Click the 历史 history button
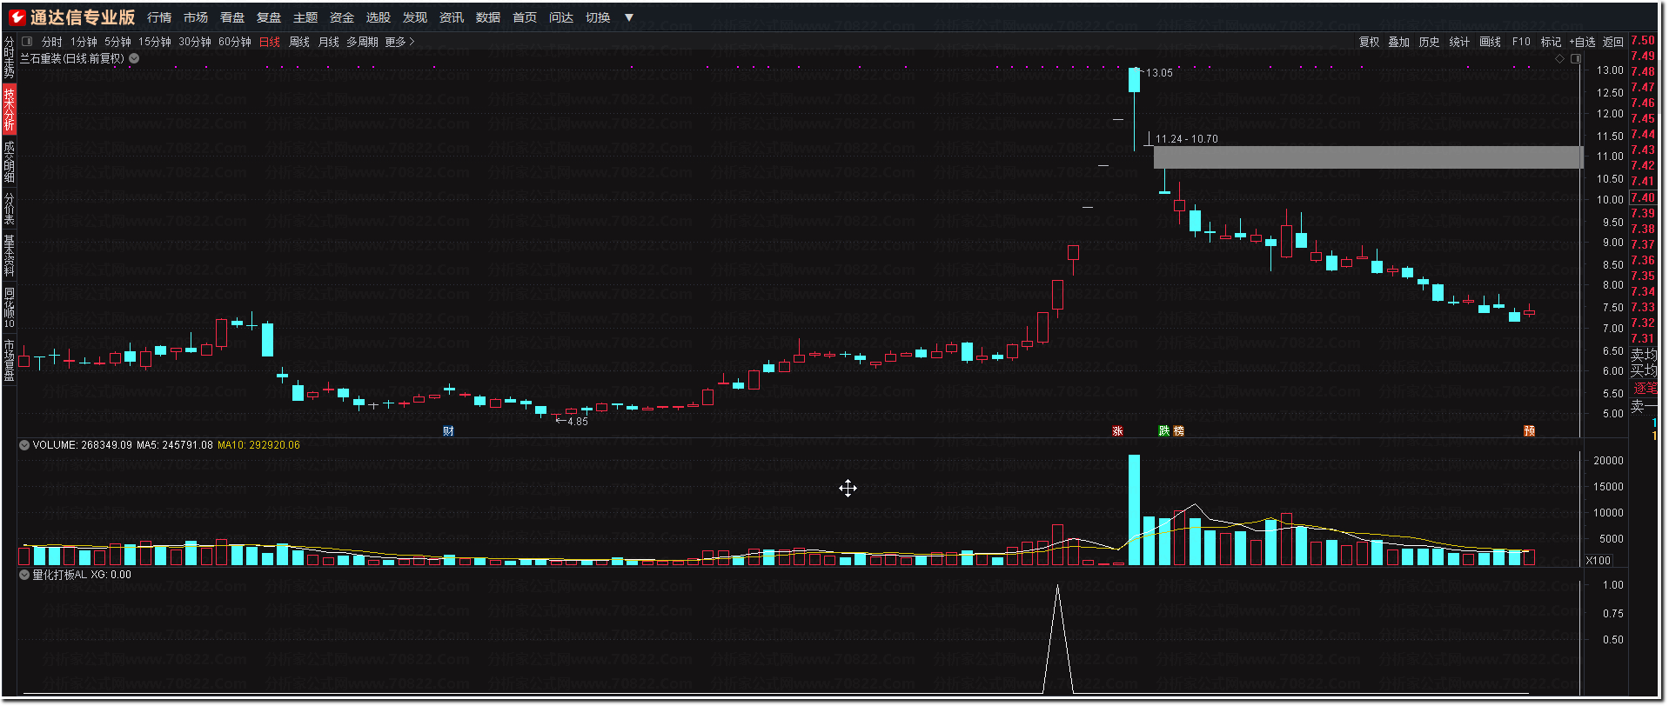 coord(1430,42)
